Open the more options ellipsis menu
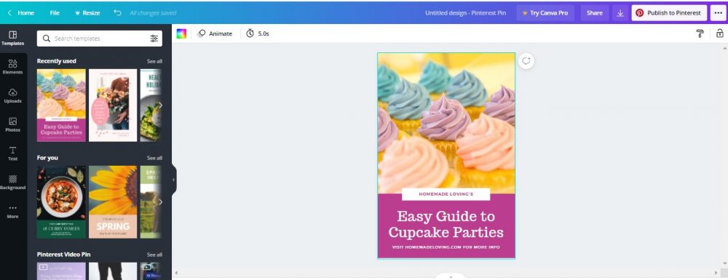 pyautogui.click(x=718, y=13)
